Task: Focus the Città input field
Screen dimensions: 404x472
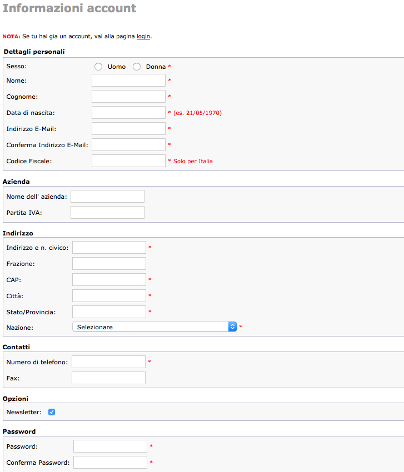Action: coord(109,295)
